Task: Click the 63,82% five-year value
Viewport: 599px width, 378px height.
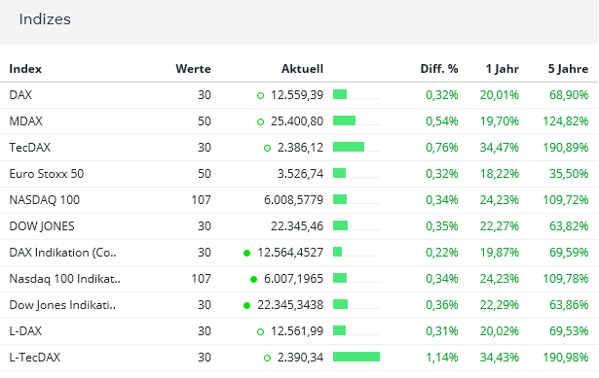Action: click(x=569, y=226)
